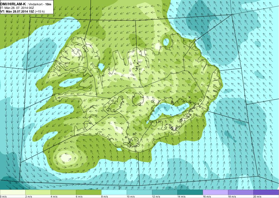
Task: Click the '8 m/s' legend label
Action: click(x=105, y=197)
